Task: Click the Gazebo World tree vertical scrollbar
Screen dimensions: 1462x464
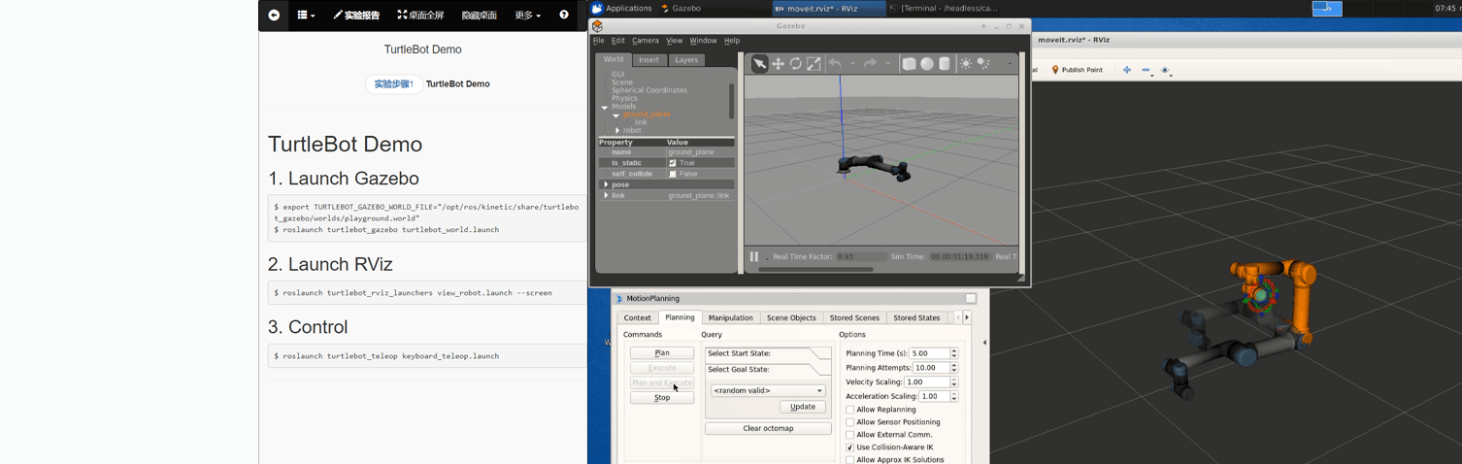Action: (x=732, y=100)
